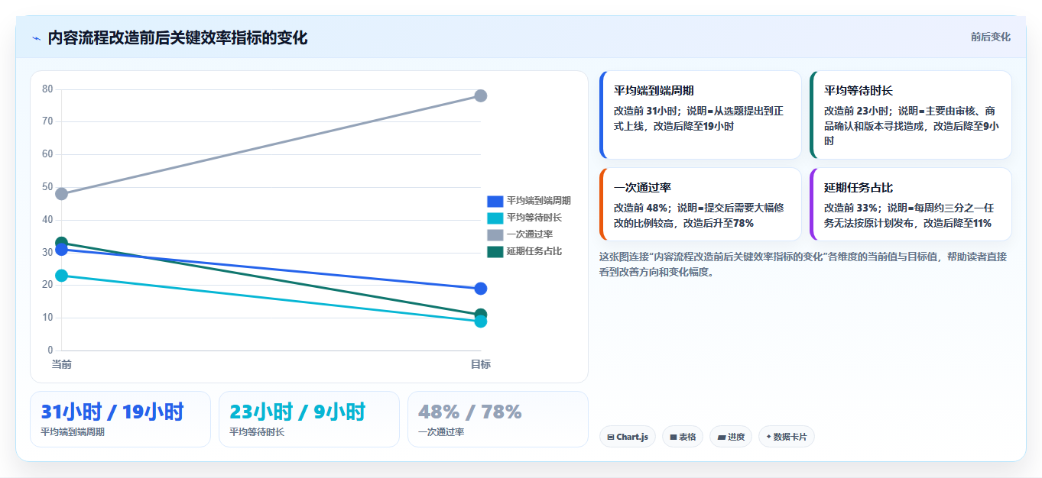Open the 延期任务占比 description card
This screenshot has width=1042, height=478.
[x=911, y=205]
